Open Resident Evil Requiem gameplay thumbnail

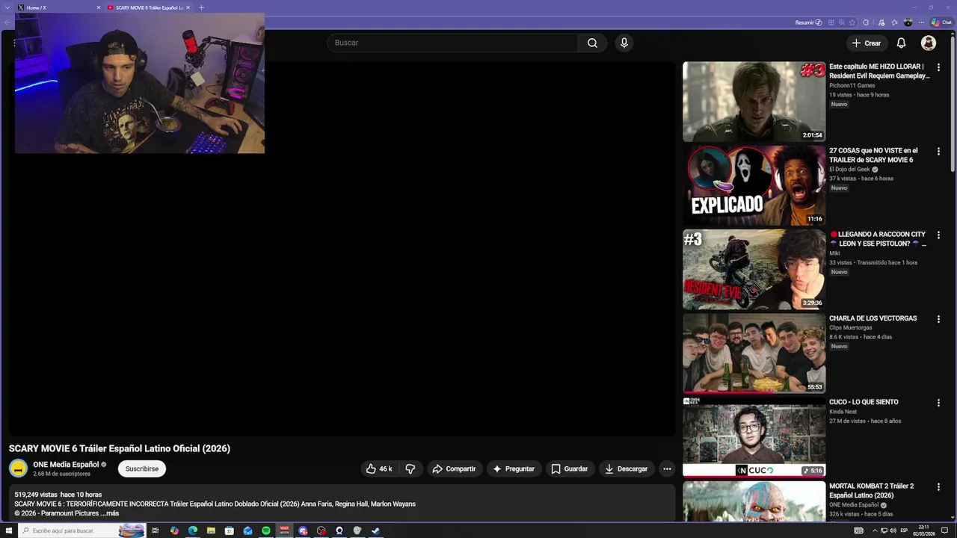pos(754,102)
